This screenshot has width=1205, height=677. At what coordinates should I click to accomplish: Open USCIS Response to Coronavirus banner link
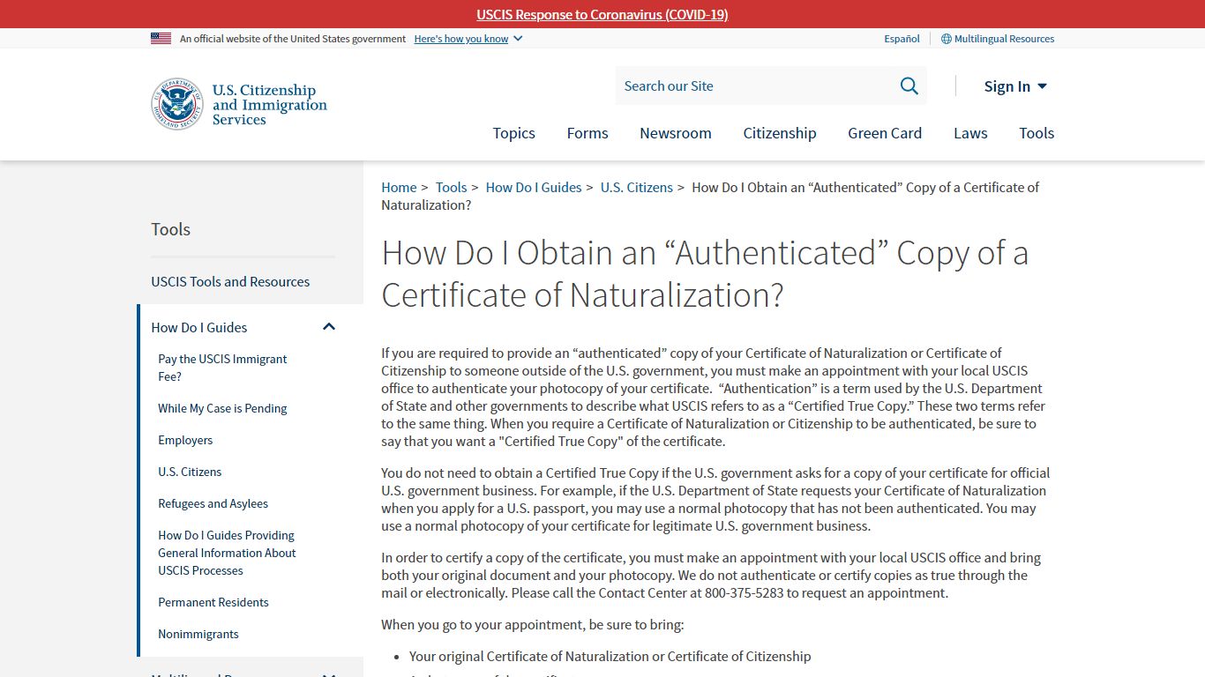pyautogui.click(x=602, y=14)
